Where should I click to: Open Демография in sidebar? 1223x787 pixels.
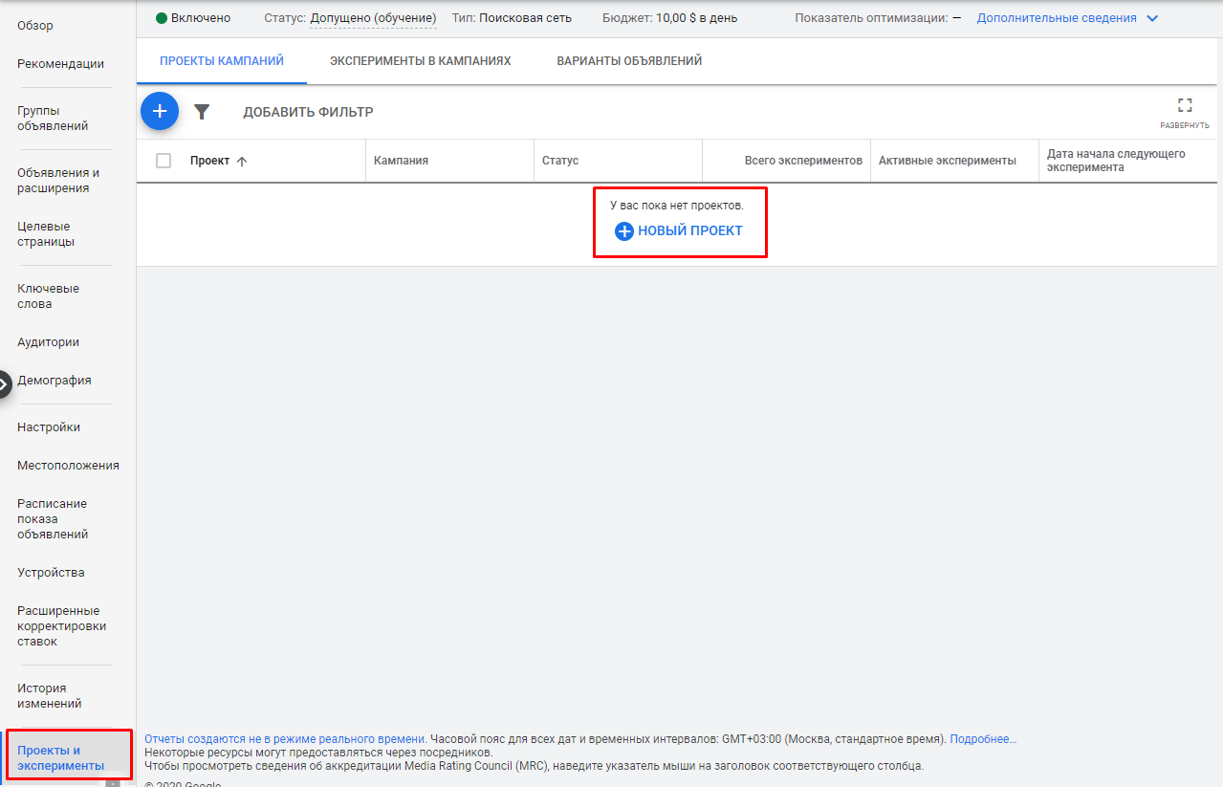pos(55,381)
